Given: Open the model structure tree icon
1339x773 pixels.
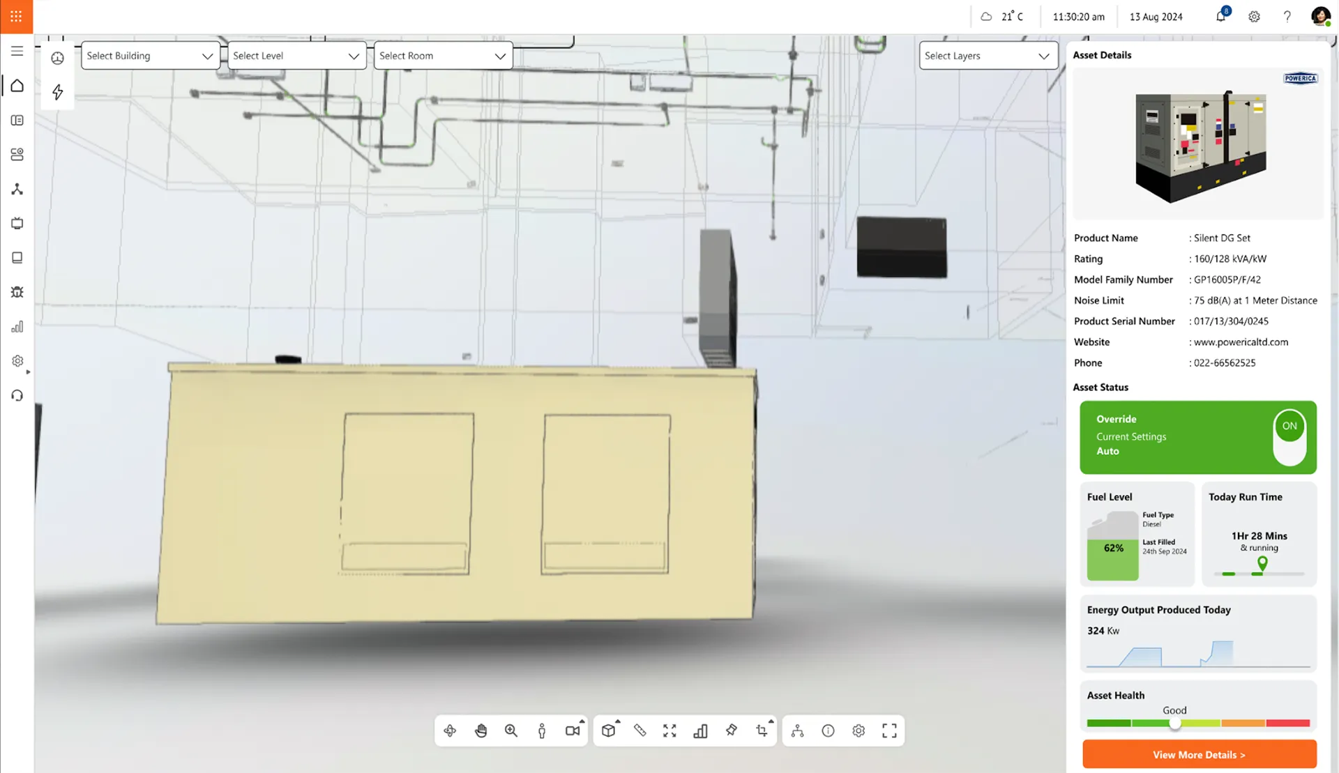Looking at the screenshot, I should point(797,730).
